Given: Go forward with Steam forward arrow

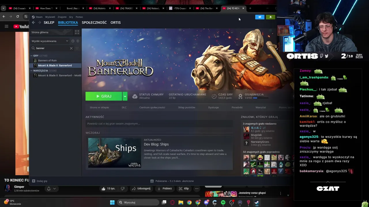Looking at the screenshot, I should (x=39, y=22).
